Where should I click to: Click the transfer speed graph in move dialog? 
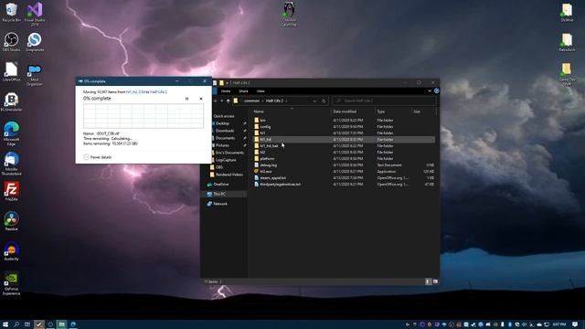click(x=144, y=116)
